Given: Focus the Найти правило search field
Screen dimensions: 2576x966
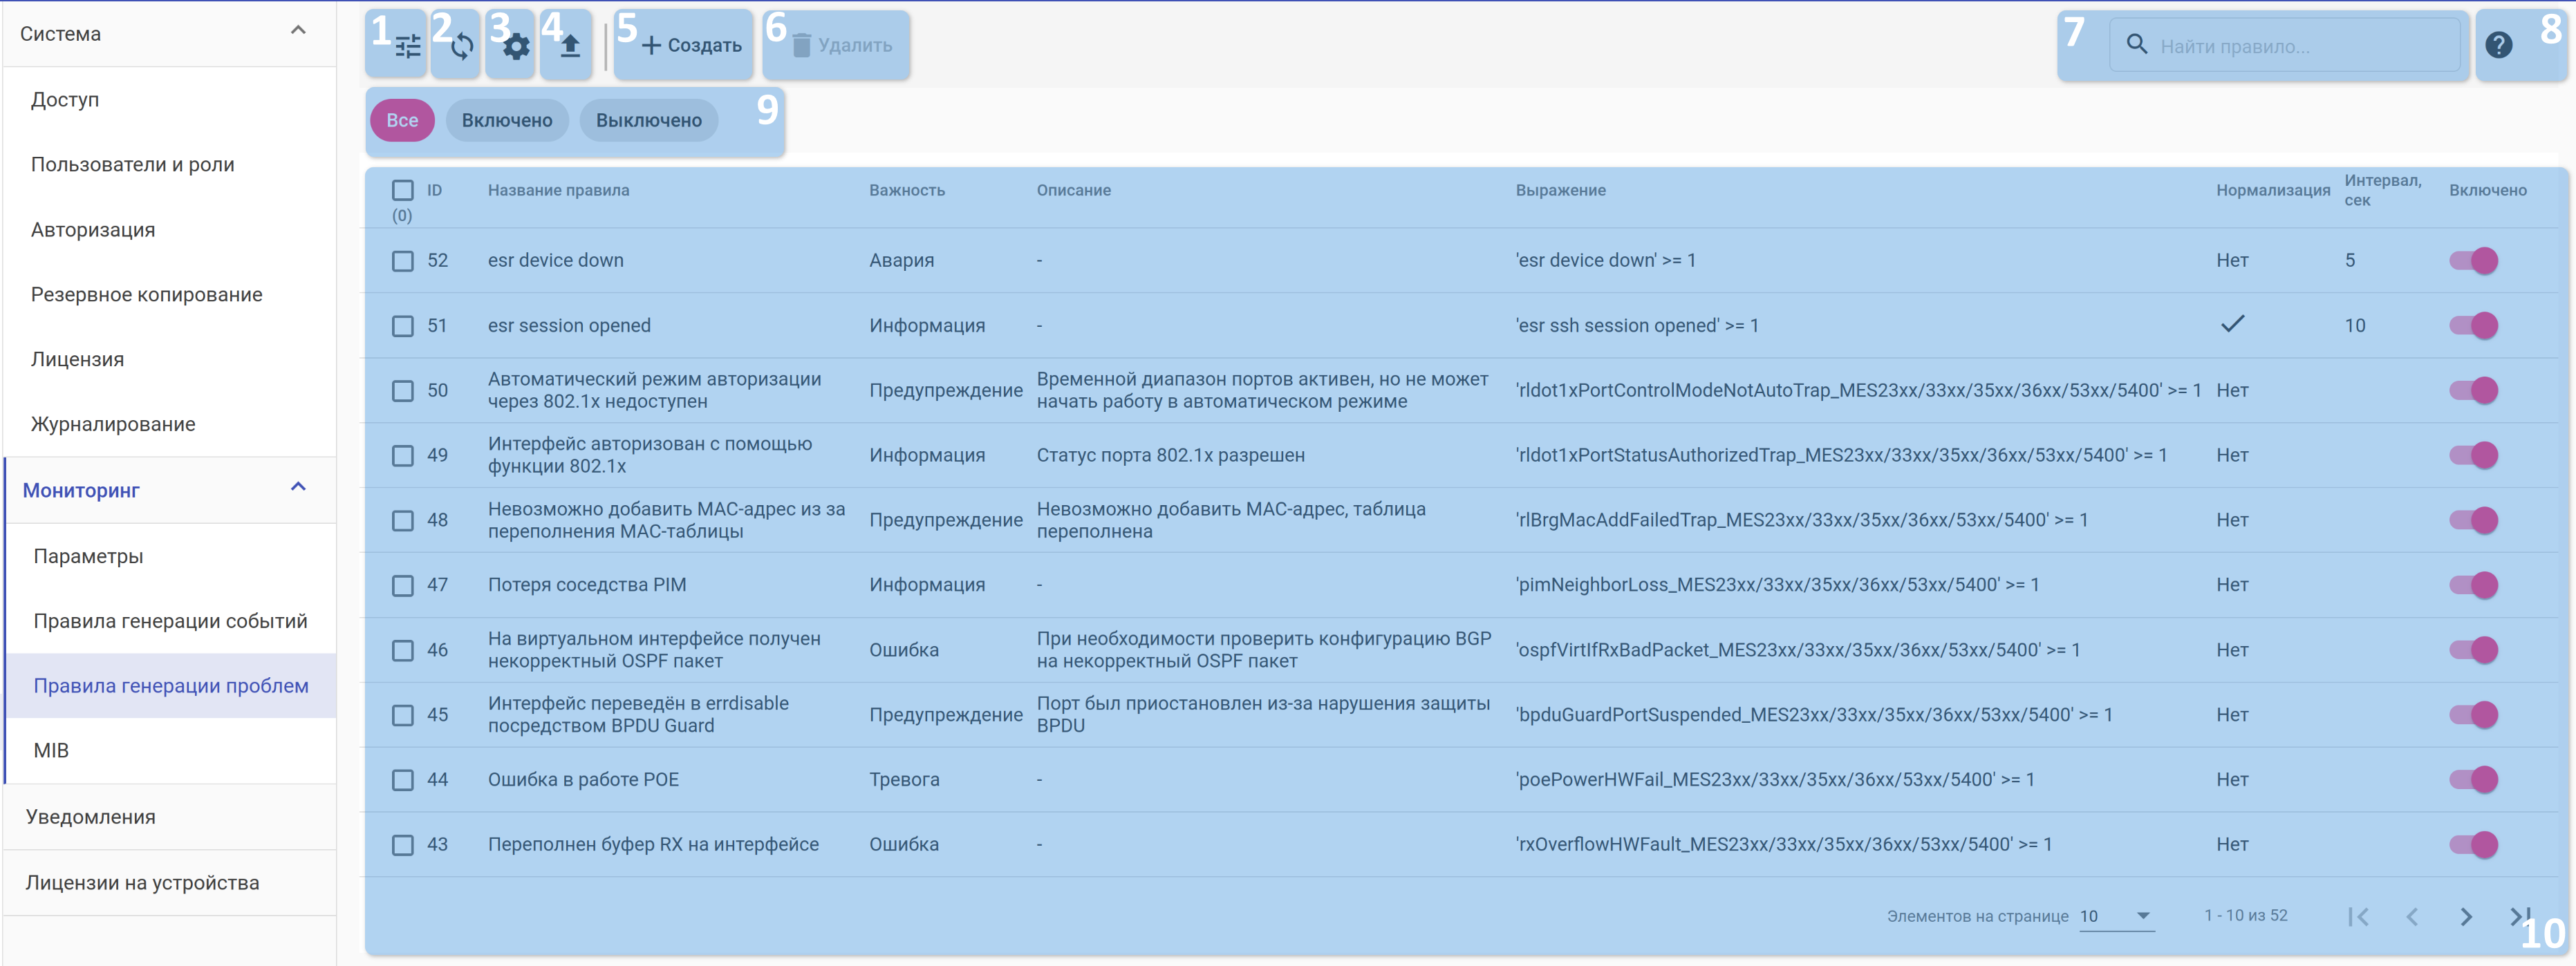Looking at the screenshot, I should (2300, 46).
